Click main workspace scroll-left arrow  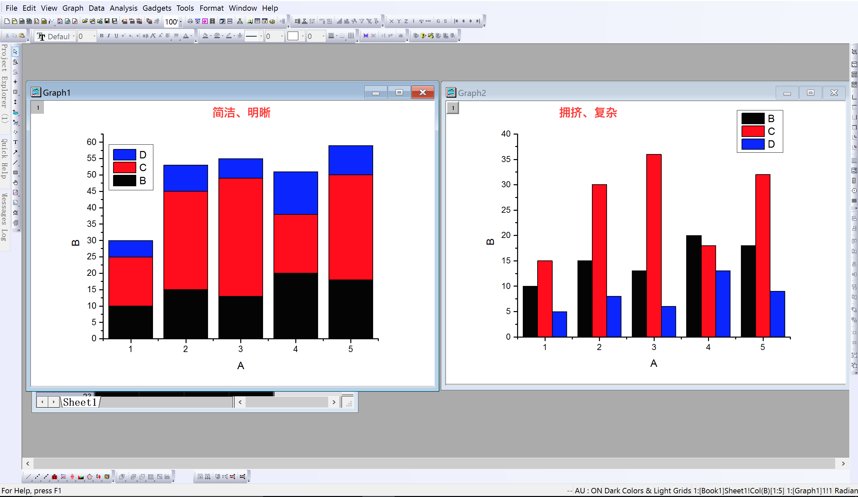pos(28,463)
